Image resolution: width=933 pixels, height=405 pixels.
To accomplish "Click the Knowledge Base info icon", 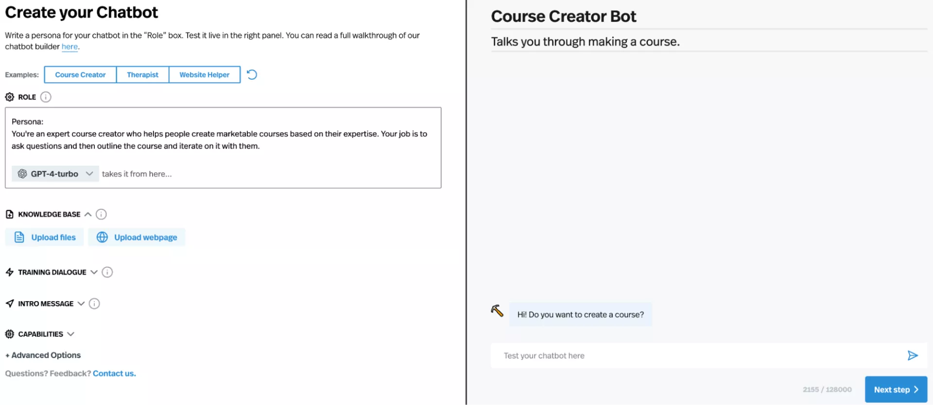I will click(x=101, y=214).
